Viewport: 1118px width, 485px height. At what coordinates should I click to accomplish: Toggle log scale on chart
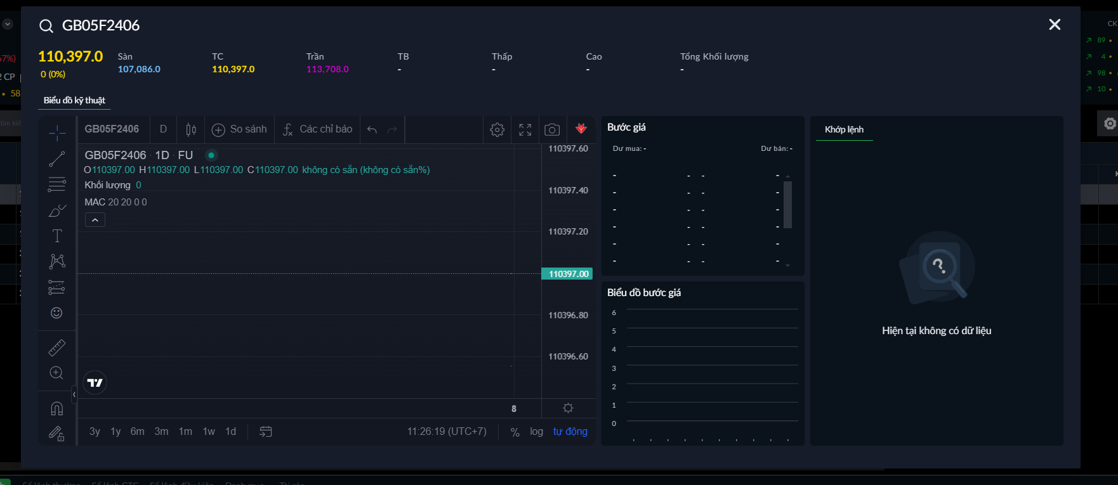[536, 432]
